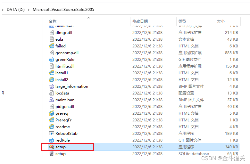Select the dlmgr.dll file name
Image resolution: width=250 pixels, height=164 pixels.
tap(64, 33)
